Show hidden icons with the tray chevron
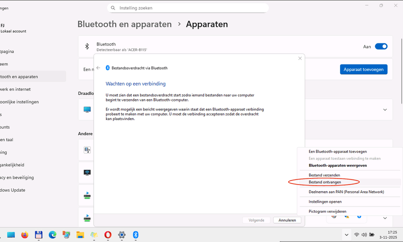The image size is (403, 242). tap(347, 234)
